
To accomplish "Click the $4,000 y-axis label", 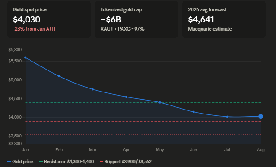I will [x=15, y=117].
